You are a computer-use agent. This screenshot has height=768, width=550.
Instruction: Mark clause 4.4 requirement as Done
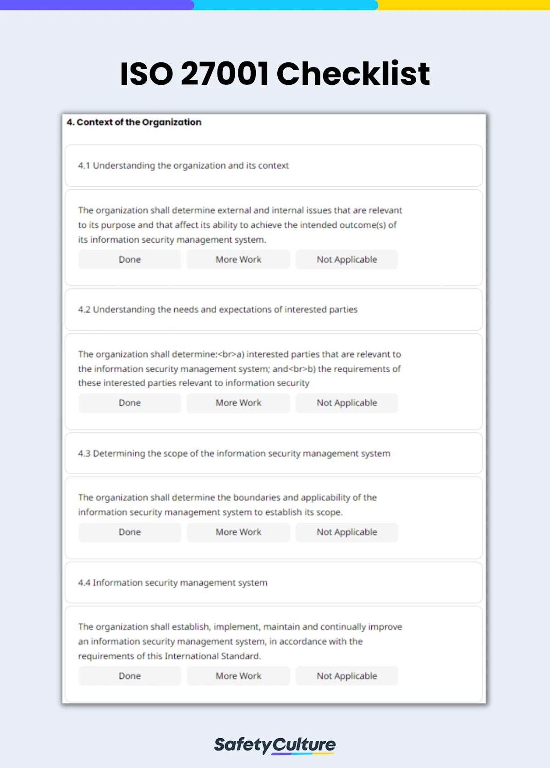point(130,676)
